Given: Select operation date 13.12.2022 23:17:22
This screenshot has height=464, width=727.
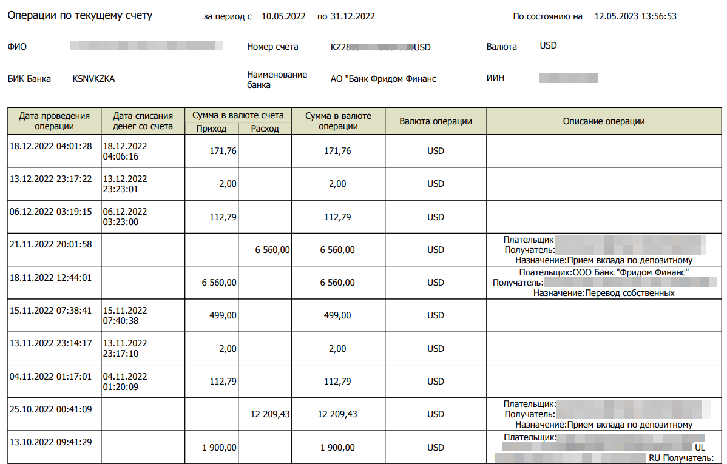Looking at the screenshot, I should 51,179.
